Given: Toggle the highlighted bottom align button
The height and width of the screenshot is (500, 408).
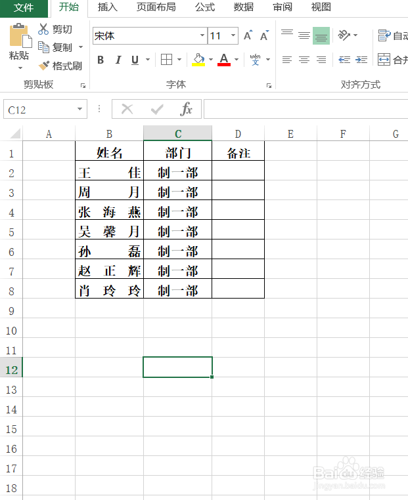Looking at the screenshot, I should 321,35.
